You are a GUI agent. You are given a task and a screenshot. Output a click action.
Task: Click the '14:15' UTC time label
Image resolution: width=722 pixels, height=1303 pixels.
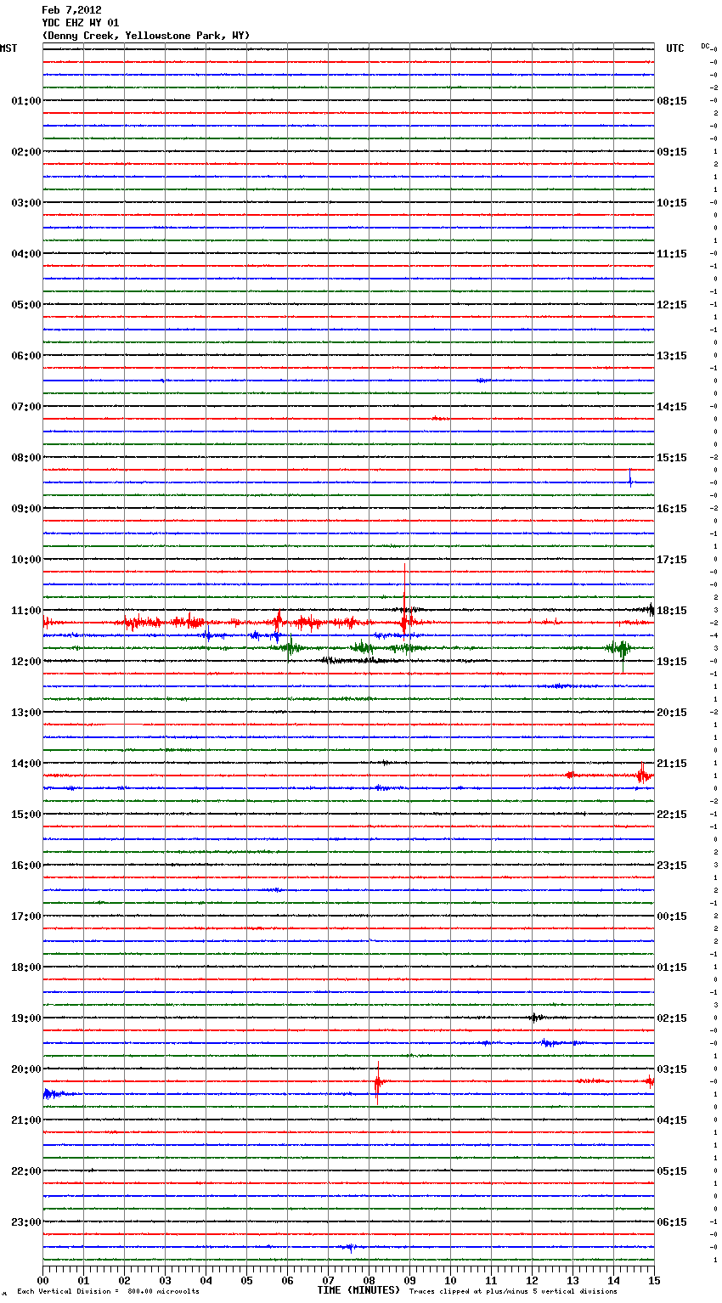(x=672, y=406)
